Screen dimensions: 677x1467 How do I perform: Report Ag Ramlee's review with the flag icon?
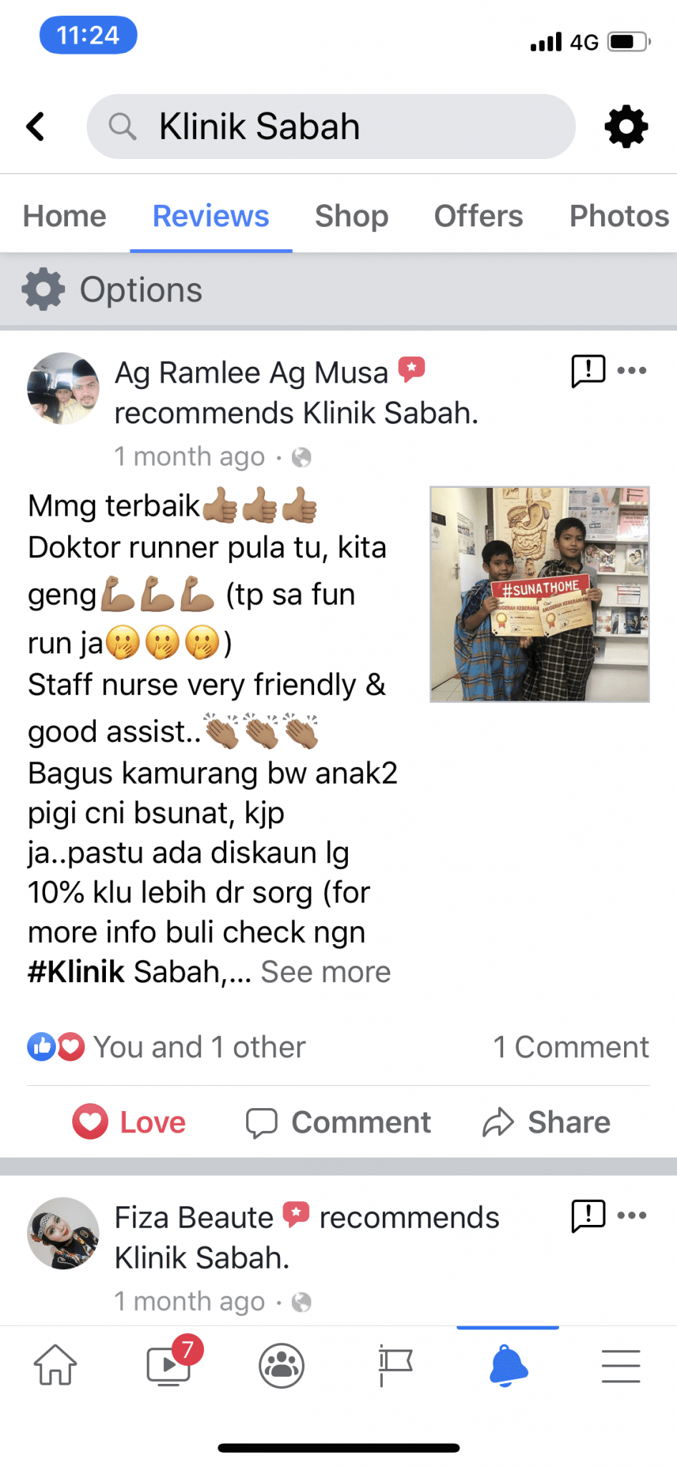pos(588,371)
